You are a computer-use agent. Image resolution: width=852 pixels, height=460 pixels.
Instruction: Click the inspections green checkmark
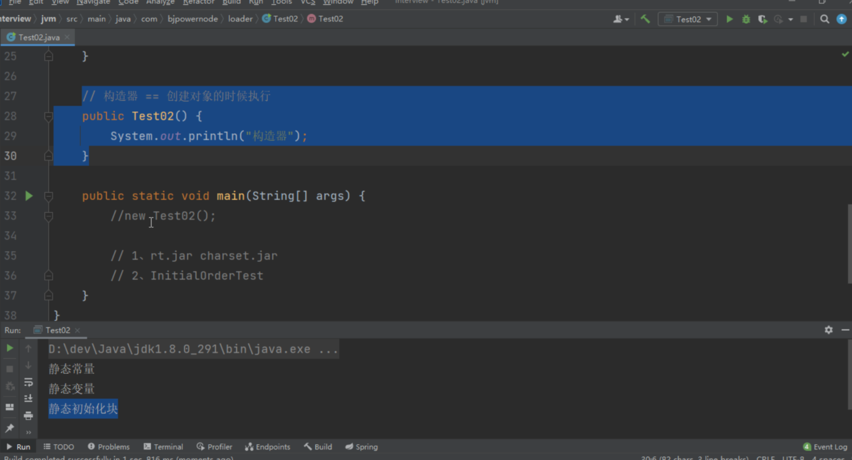point(845,54)
